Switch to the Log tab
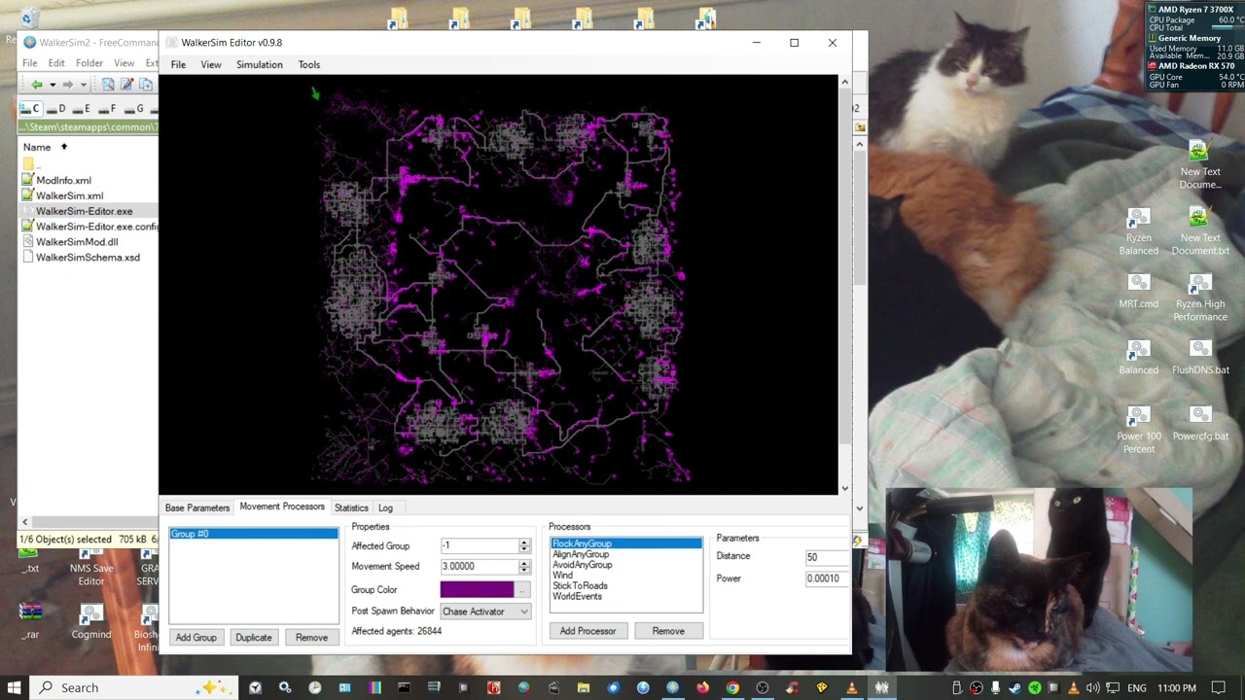Screen dimensions: 1245x700 (x=385, y=507)
